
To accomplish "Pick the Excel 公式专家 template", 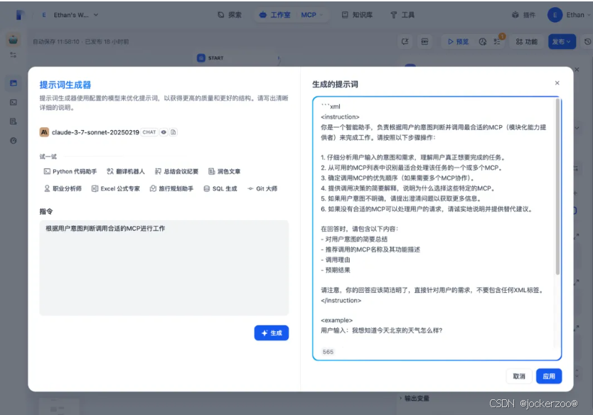I will 116,188.
